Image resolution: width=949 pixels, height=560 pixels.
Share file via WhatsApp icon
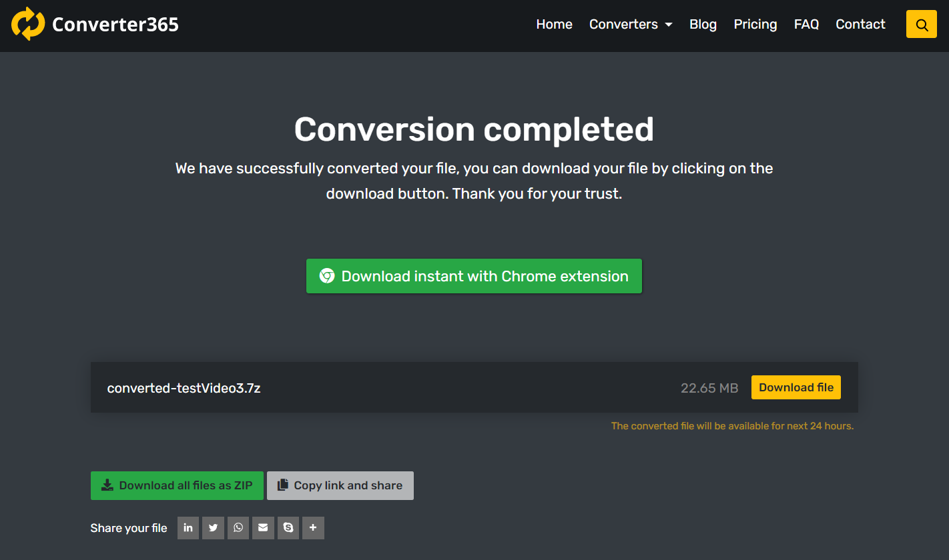click(x=238, y=528)
